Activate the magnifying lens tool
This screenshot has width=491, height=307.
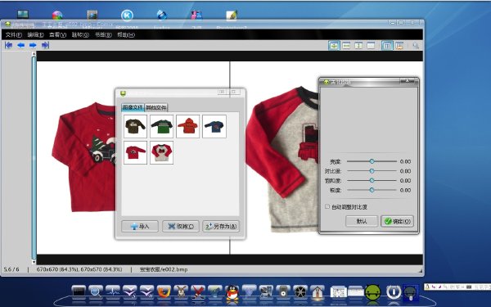point(416,46)
